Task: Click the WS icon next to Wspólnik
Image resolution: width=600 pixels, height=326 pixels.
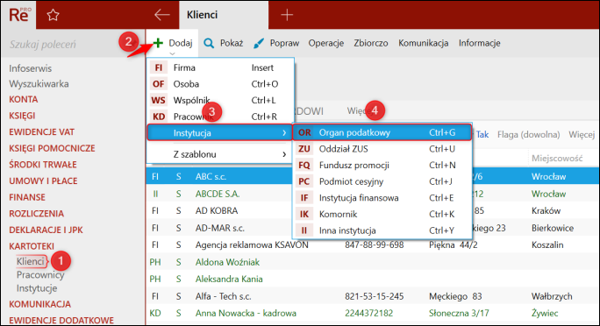Action: pyautogui.click(x=159, y=101)
